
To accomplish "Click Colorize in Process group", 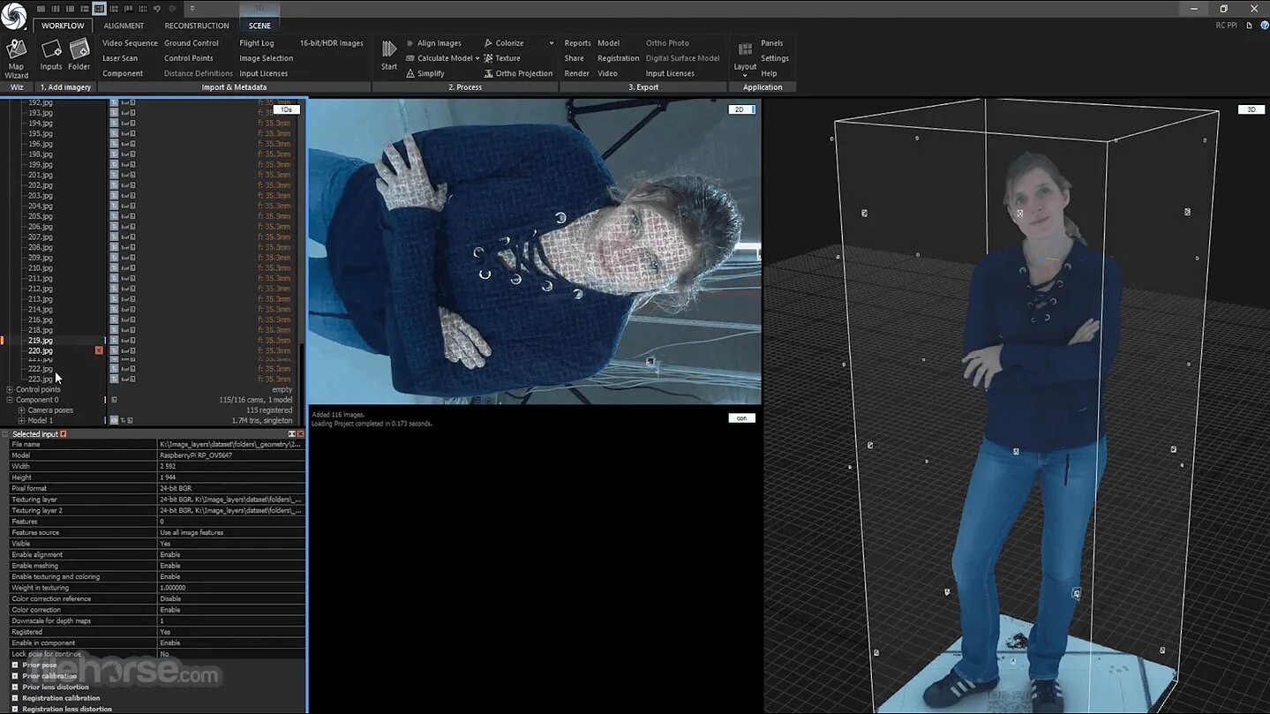I will 504,43.
